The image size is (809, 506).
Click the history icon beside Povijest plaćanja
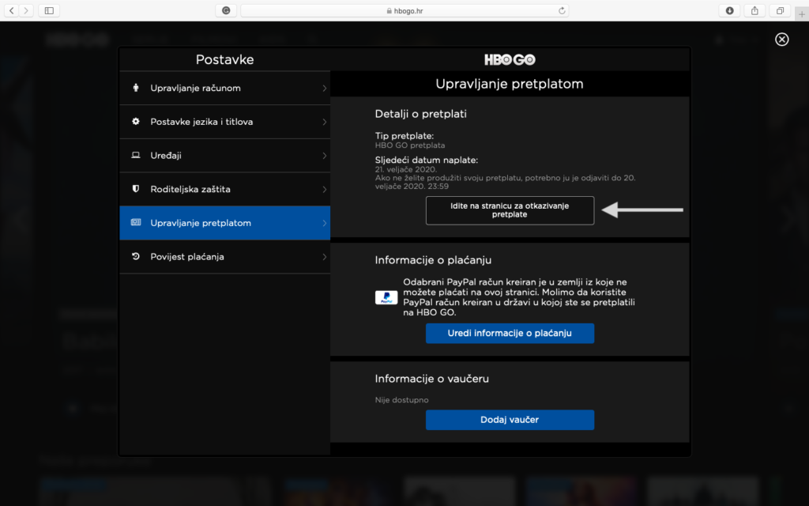(x=135, y=257)
